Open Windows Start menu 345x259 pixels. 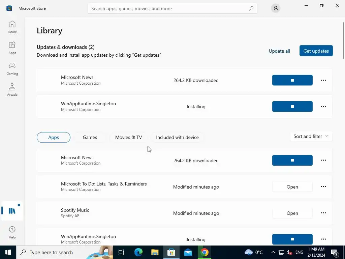[8, 252]
